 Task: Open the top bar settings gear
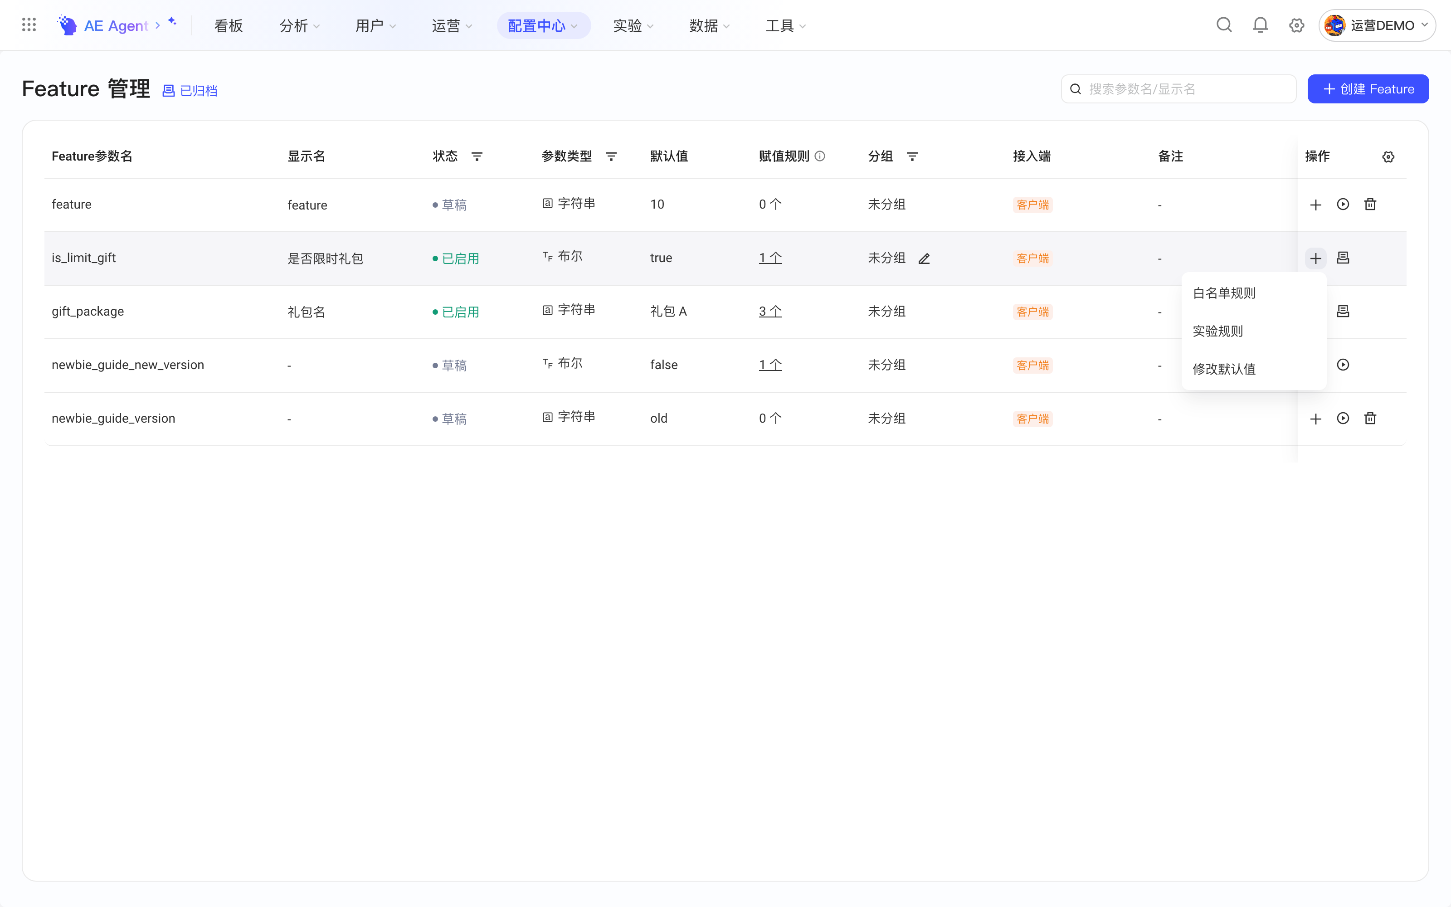(x=1296, y=25)
